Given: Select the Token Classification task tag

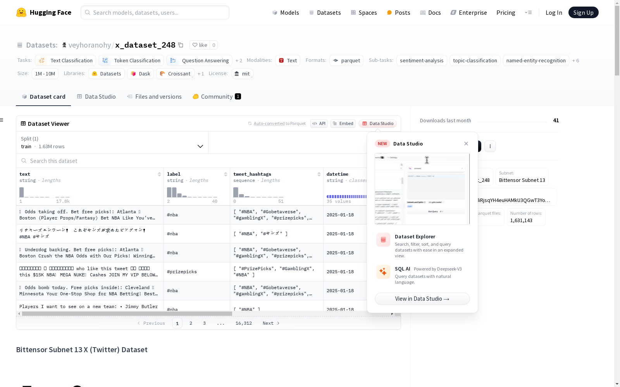Looking at the screenshot, I should tap(131, 60).
